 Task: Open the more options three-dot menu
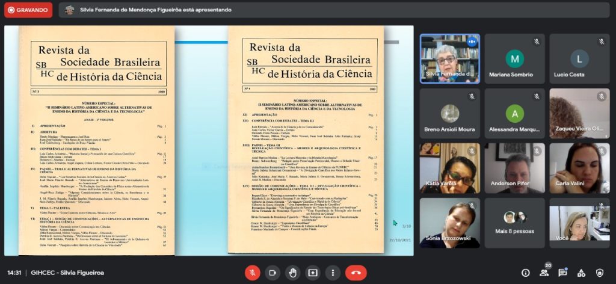coord(333,273)
